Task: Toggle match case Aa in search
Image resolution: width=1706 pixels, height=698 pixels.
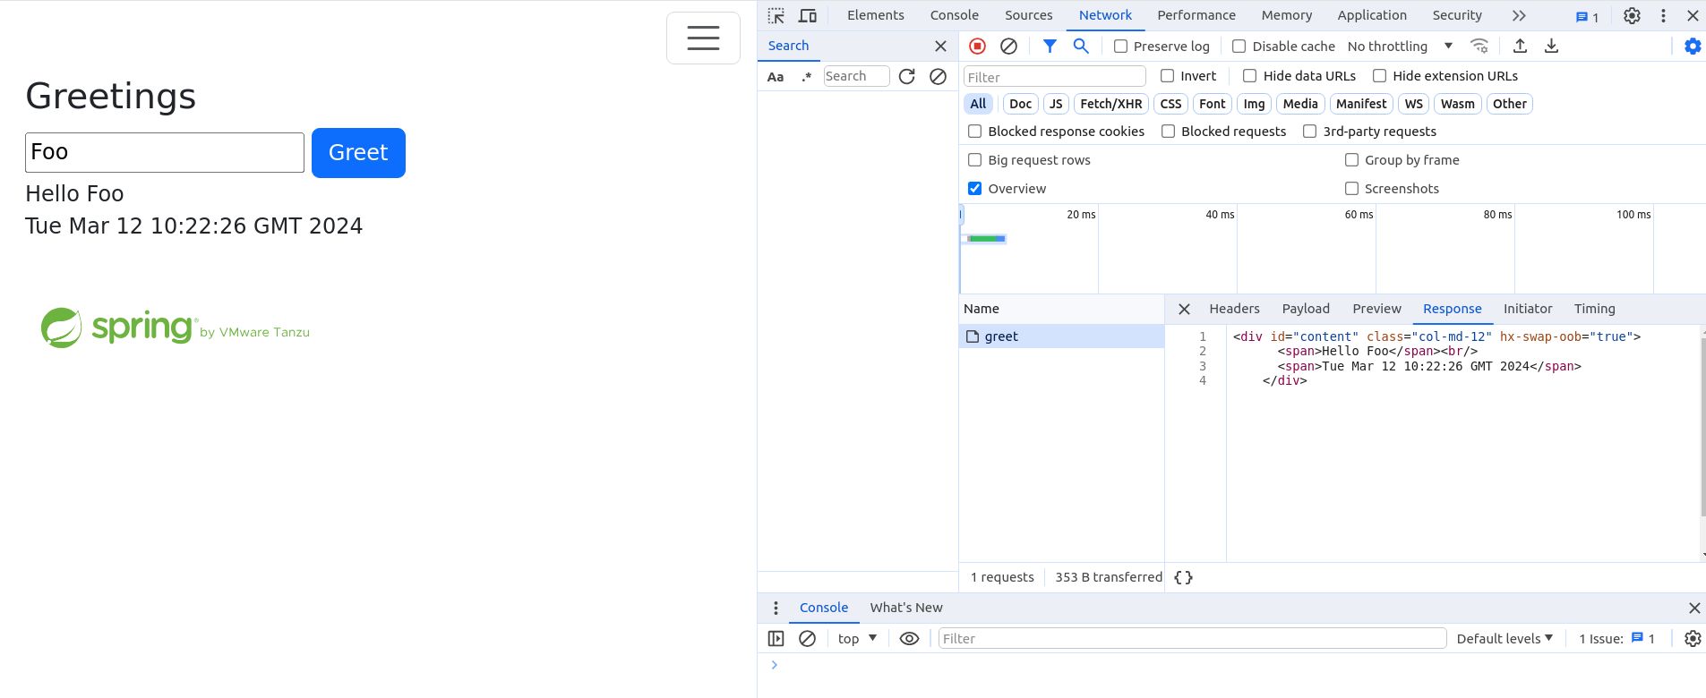Action: [776, 77]
